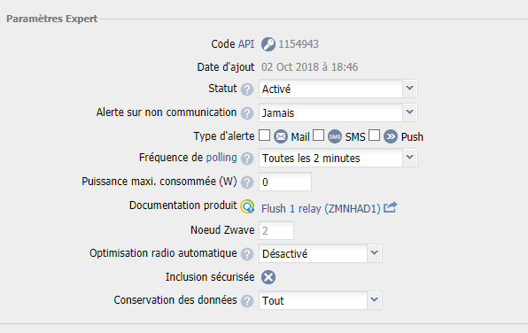Expand the Désactivé radio optimisation dropdown
Viewport: 528px width, 333px height.
320,253
